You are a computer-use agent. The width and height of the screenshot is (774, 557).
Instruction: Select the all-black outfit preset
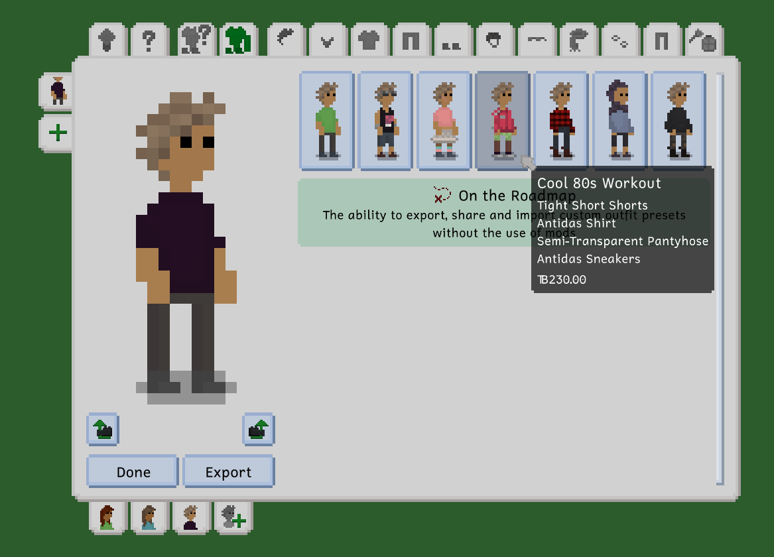coord(677,121)
